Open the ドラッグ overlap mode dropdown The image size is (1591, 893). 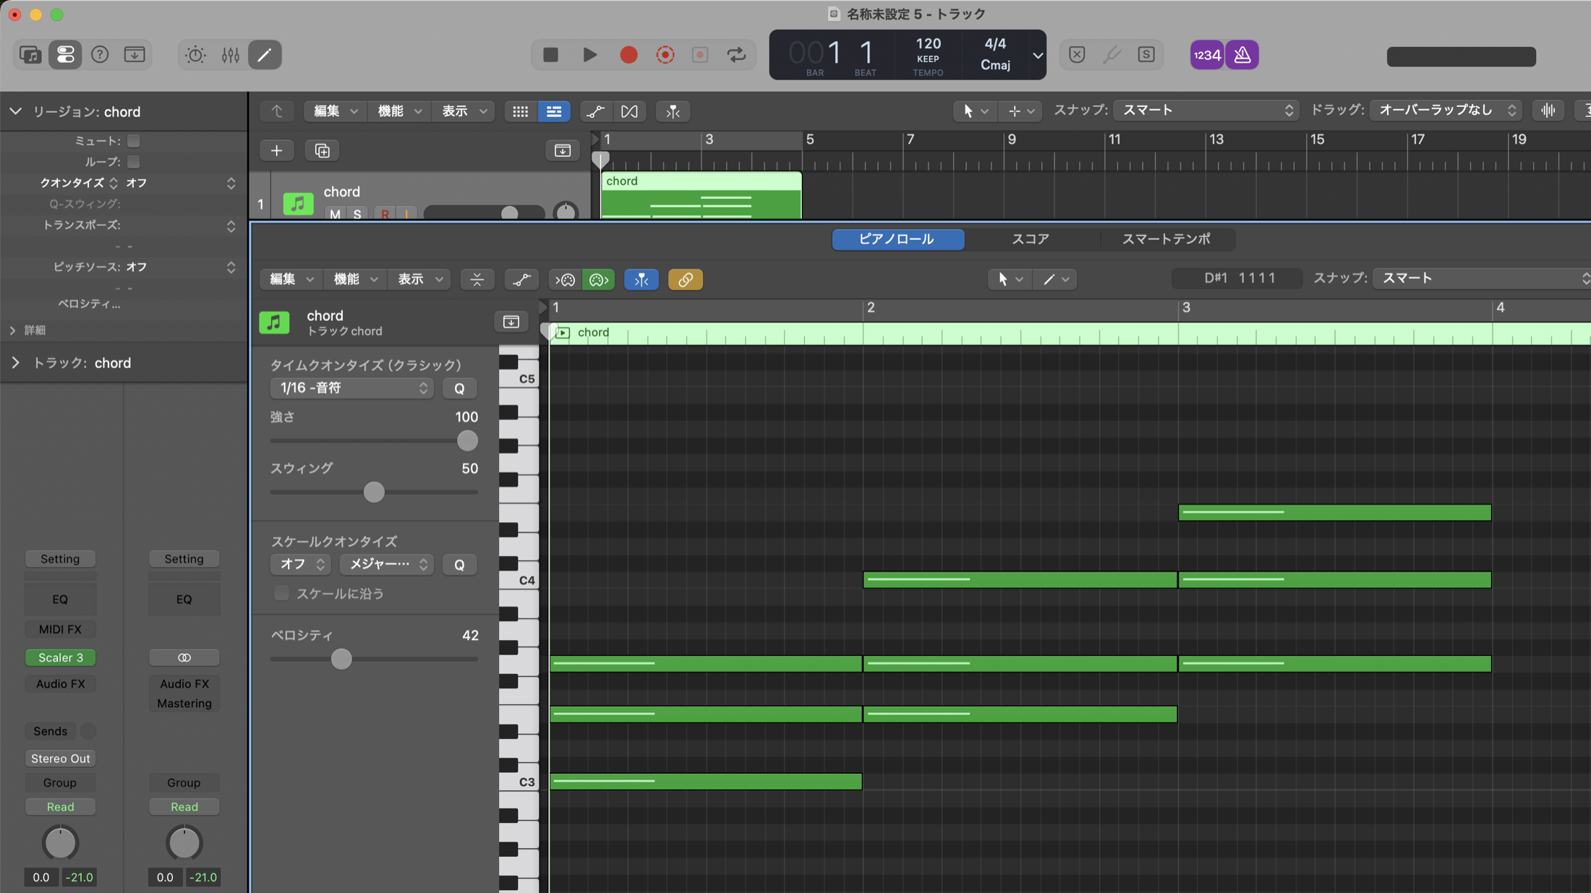coord(1446,111)
